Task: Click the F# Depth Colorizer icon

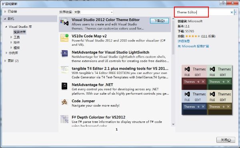Action: pos(64,119)
